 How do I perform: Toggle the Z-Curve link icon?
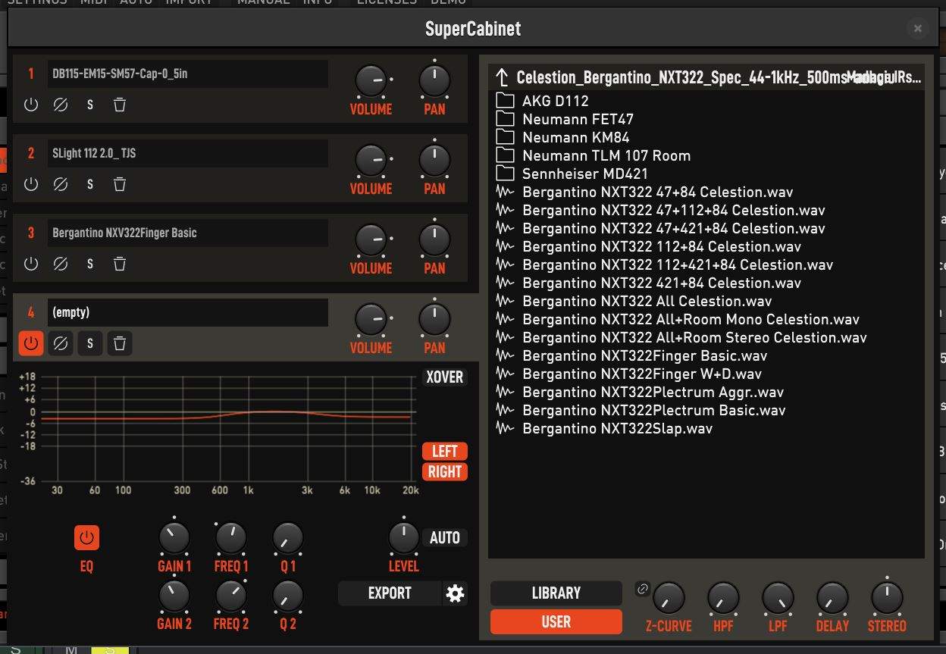click(x=642, y=589)
